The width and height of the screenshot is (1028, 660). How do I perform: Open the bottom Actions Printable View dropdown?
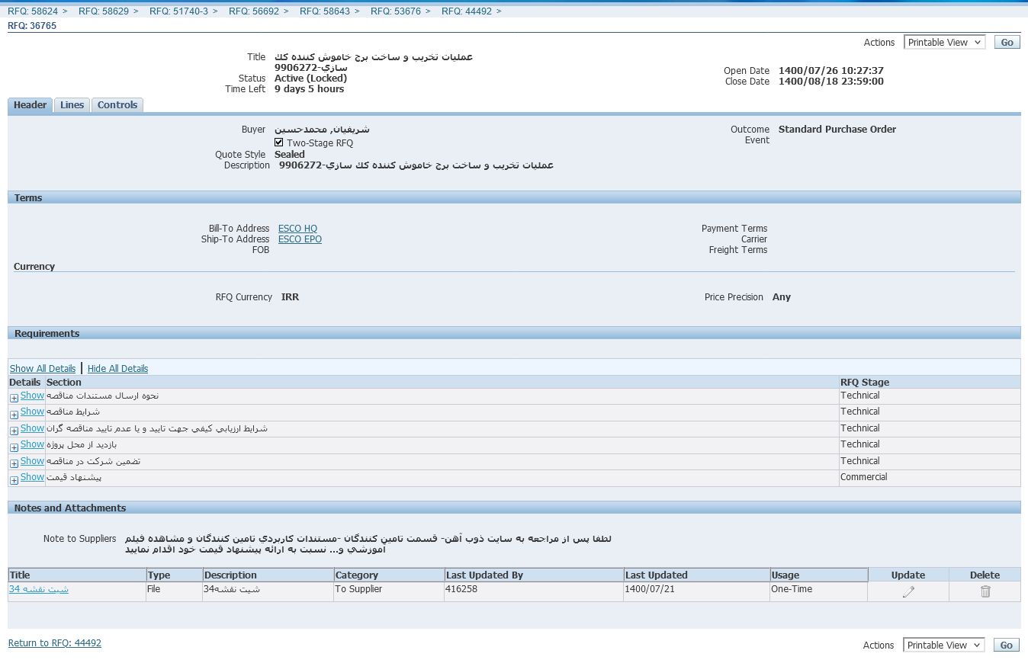(944, 645)
